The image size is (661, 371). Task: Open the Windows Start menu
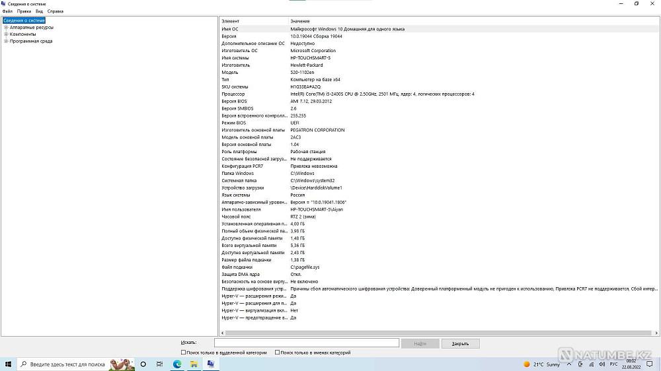coord(8,364)
